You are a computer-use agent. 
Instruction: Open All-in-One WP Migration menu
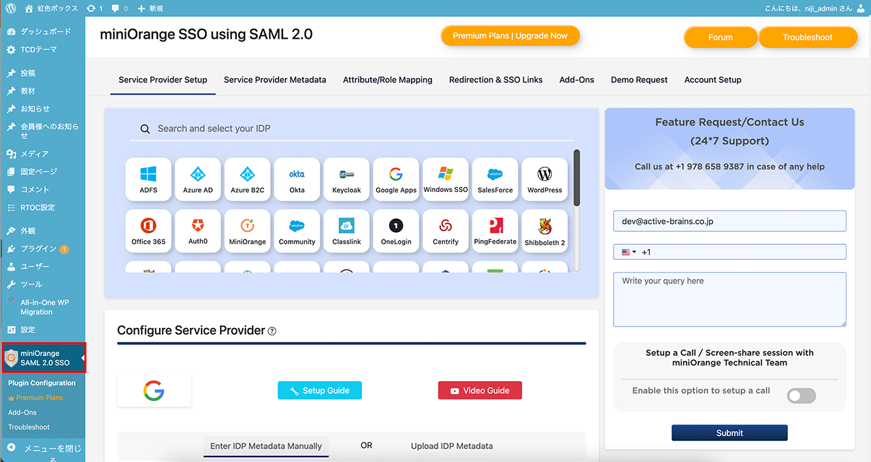tap(43, 307)
